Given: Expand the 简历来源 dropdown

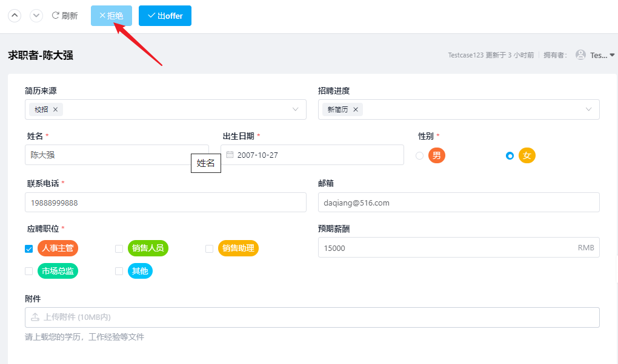Looking at the screenshot, I should click(x=295, y=109).
